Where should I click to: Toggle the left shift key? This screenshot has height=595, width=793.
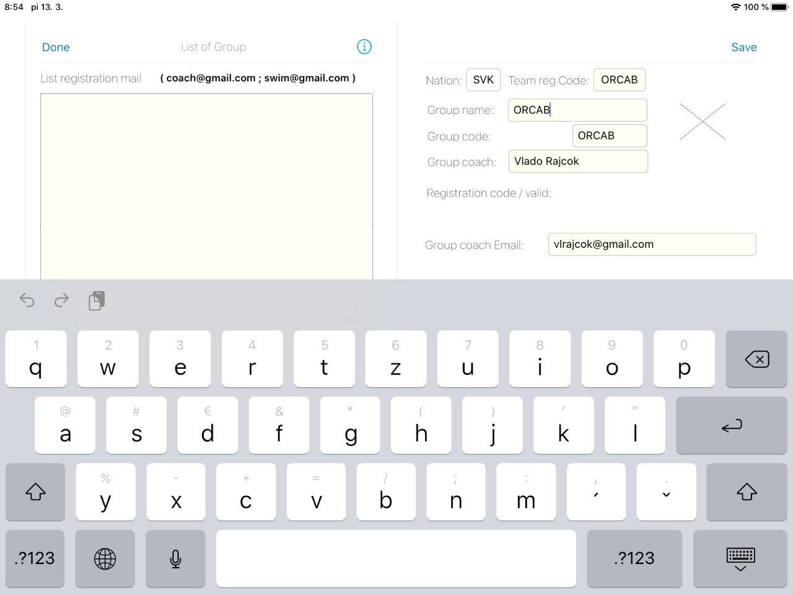[x=35, y=492]
